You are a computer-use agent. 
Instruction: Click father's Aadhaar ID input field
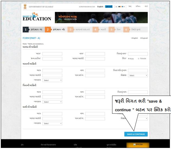click(52, 97)
